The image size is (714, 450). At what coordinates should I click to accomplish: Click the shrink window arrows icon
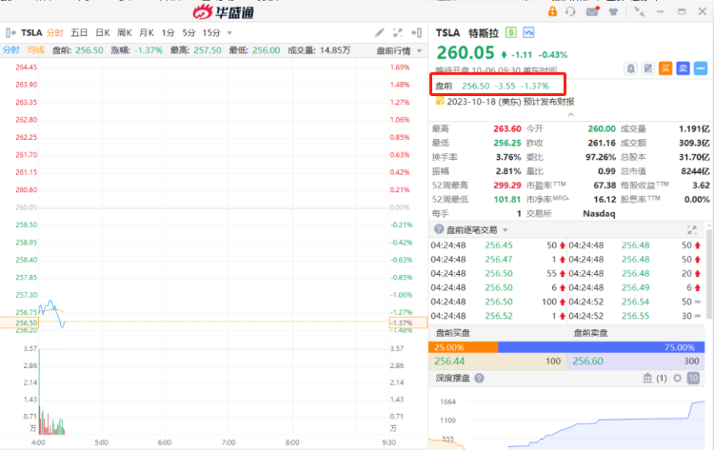coord(640,11)
